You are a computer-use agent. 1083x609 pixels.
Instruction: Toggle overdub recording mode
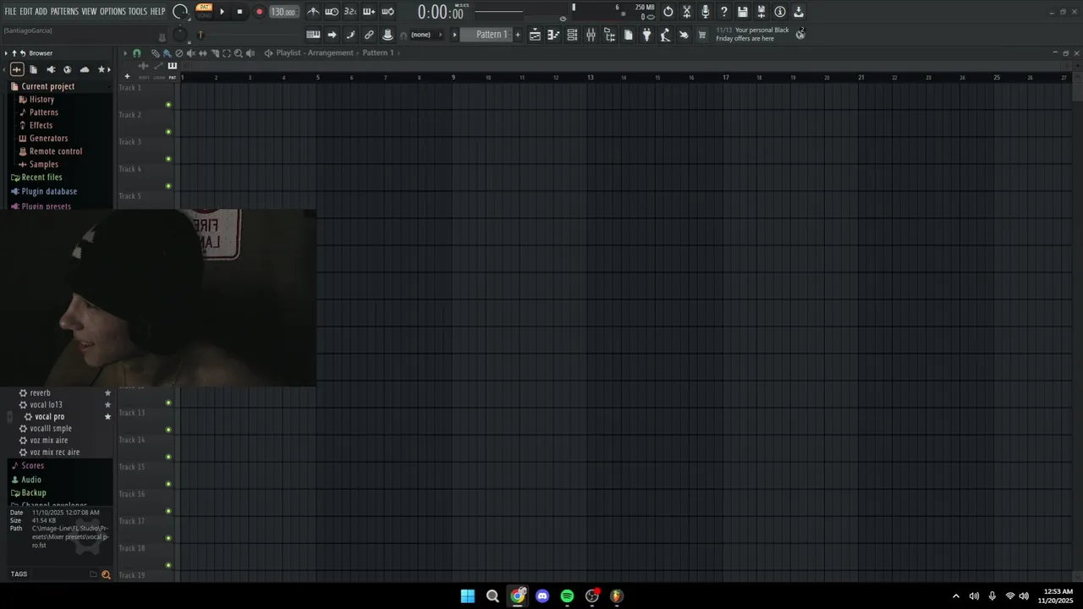[x=369, y=12]
